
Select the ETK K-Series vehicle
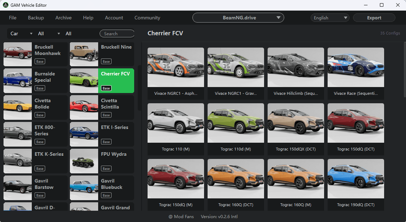tap(35, 161)
